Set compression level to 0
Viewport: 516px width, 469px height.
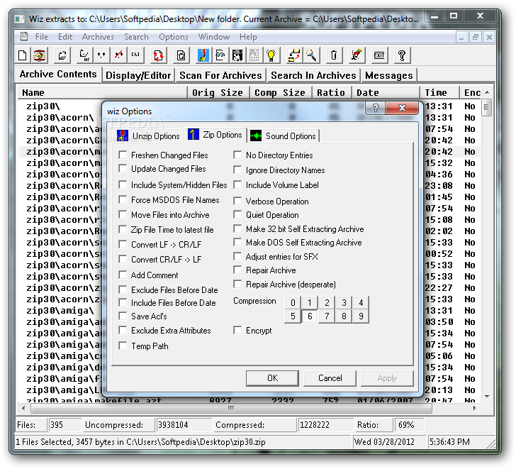pyautogui.click(x=293, y=302)
